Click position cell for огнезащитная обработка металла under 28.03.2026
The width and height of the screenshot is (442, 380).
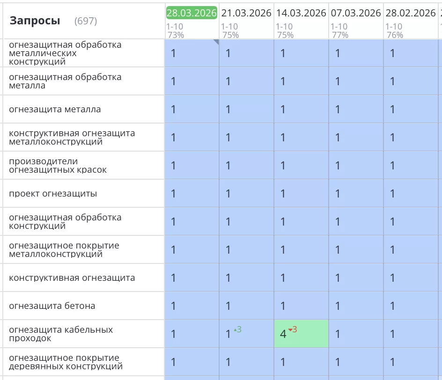[191, 81]
